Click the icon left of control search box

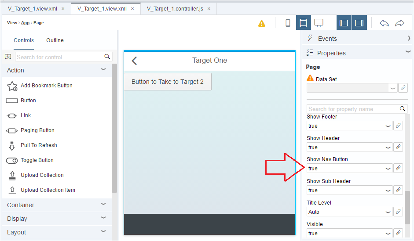coord(8,57)
